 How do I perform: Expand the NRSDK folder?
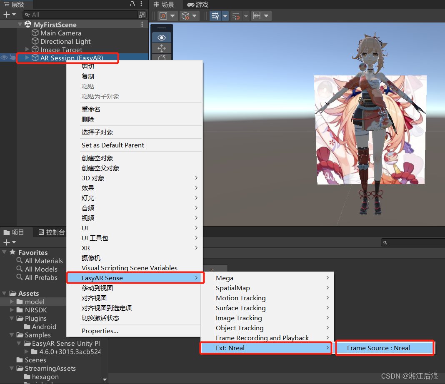click(12, 310)
